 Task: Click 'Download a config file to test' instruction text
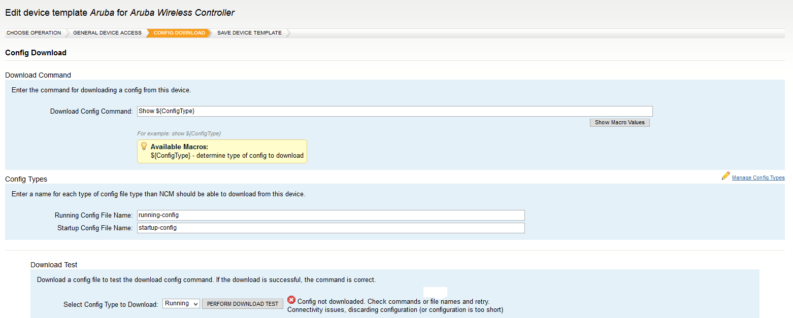click(x=206, y=279)
